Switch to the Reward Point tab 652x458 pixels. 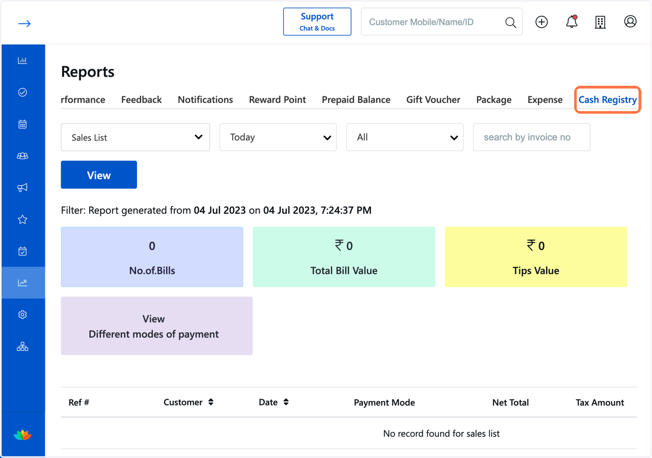(277, 100)
